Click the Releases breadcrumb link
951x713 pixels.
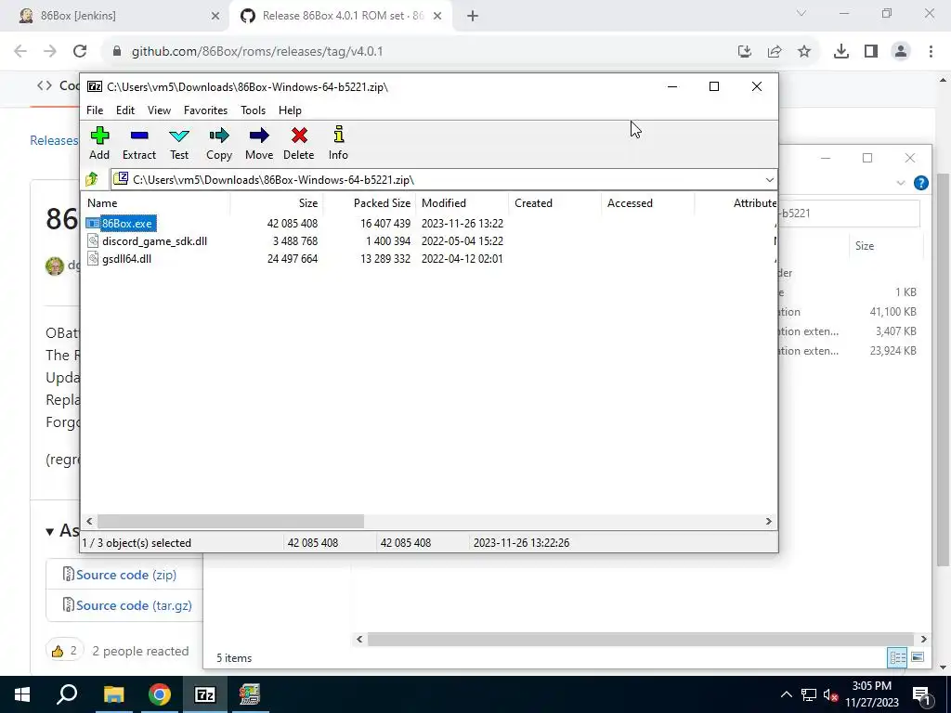[53, 140]
